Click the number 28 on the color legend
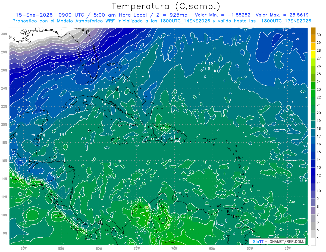Image resolution: width=326 pixels, height=252 pixels. tap(319, 51)
